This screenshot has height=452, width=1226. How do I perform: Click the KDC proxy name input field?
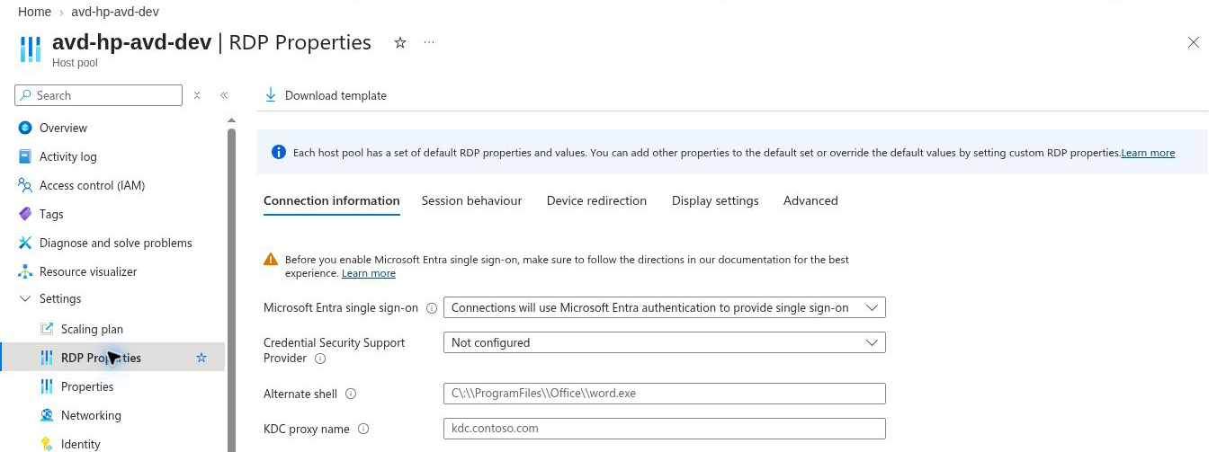(665, 429)
